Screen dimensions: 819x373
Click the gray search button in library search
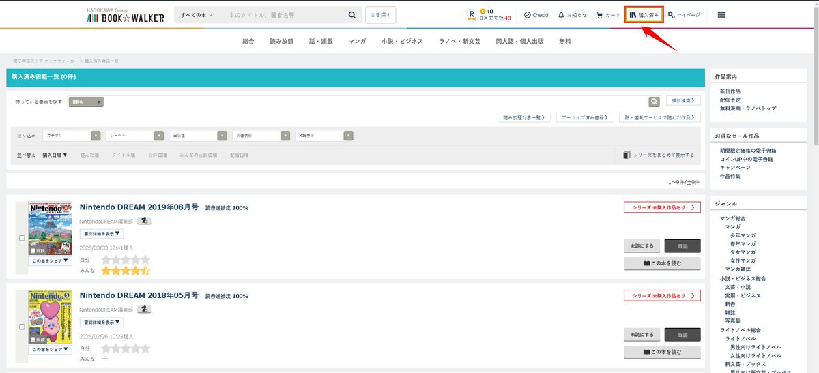tap(654, 102)
